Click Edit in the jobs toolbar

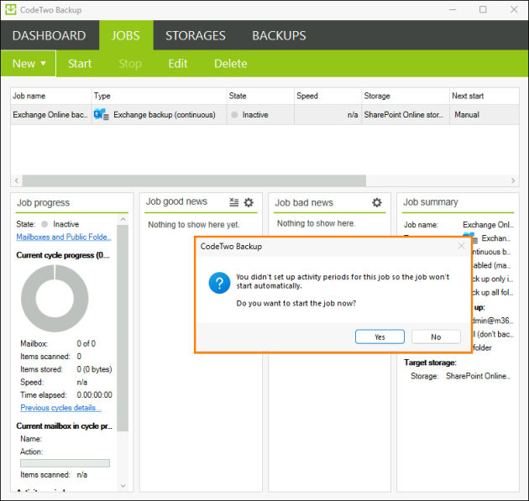click(x=178, y=64)
